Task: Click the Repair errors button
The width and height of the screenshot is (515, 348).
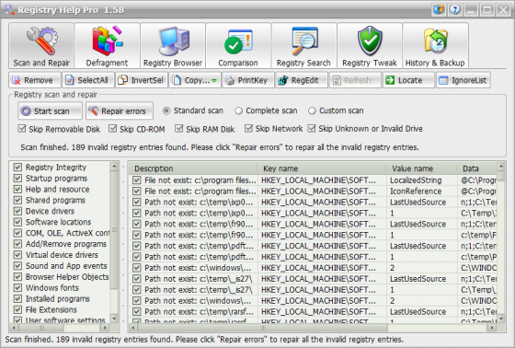Action: coord(120,110)
